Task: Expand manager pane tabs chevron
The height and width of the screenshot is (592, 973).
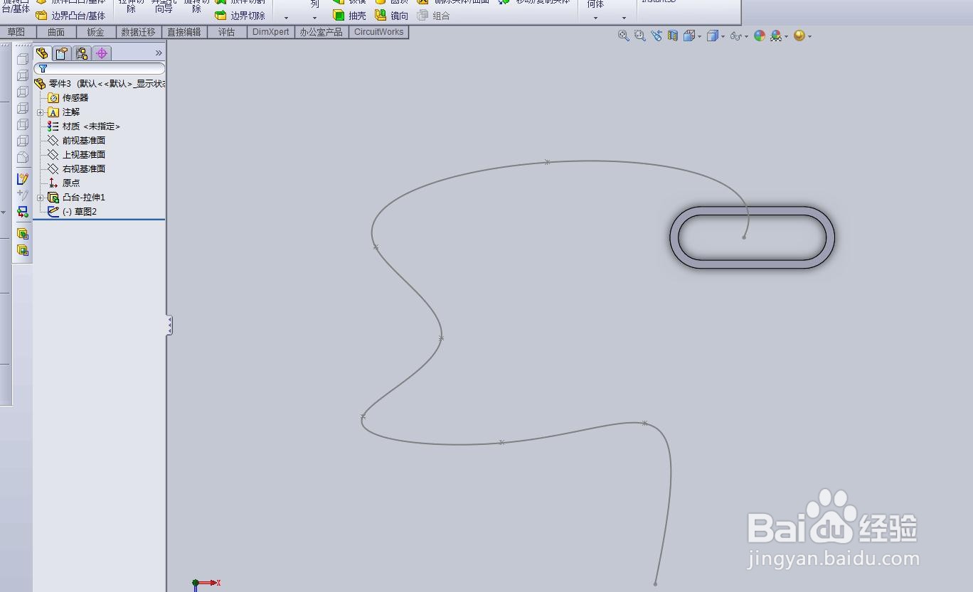Action: click(159, 53)
